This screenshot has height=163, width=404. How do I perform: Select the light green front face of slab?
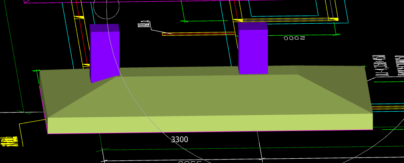click(x=210, y=123)
